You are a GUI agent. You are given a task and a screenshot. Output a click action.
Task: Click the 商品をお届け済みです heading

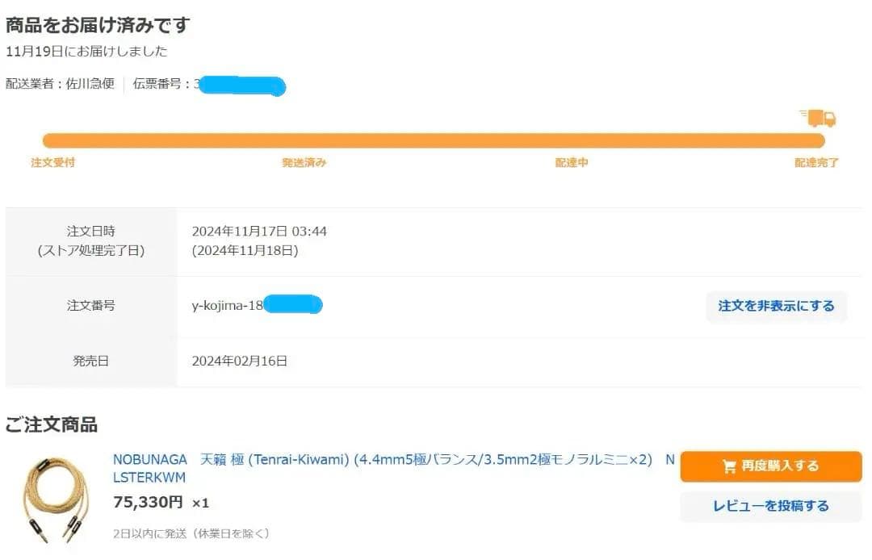tap(98, 25)
